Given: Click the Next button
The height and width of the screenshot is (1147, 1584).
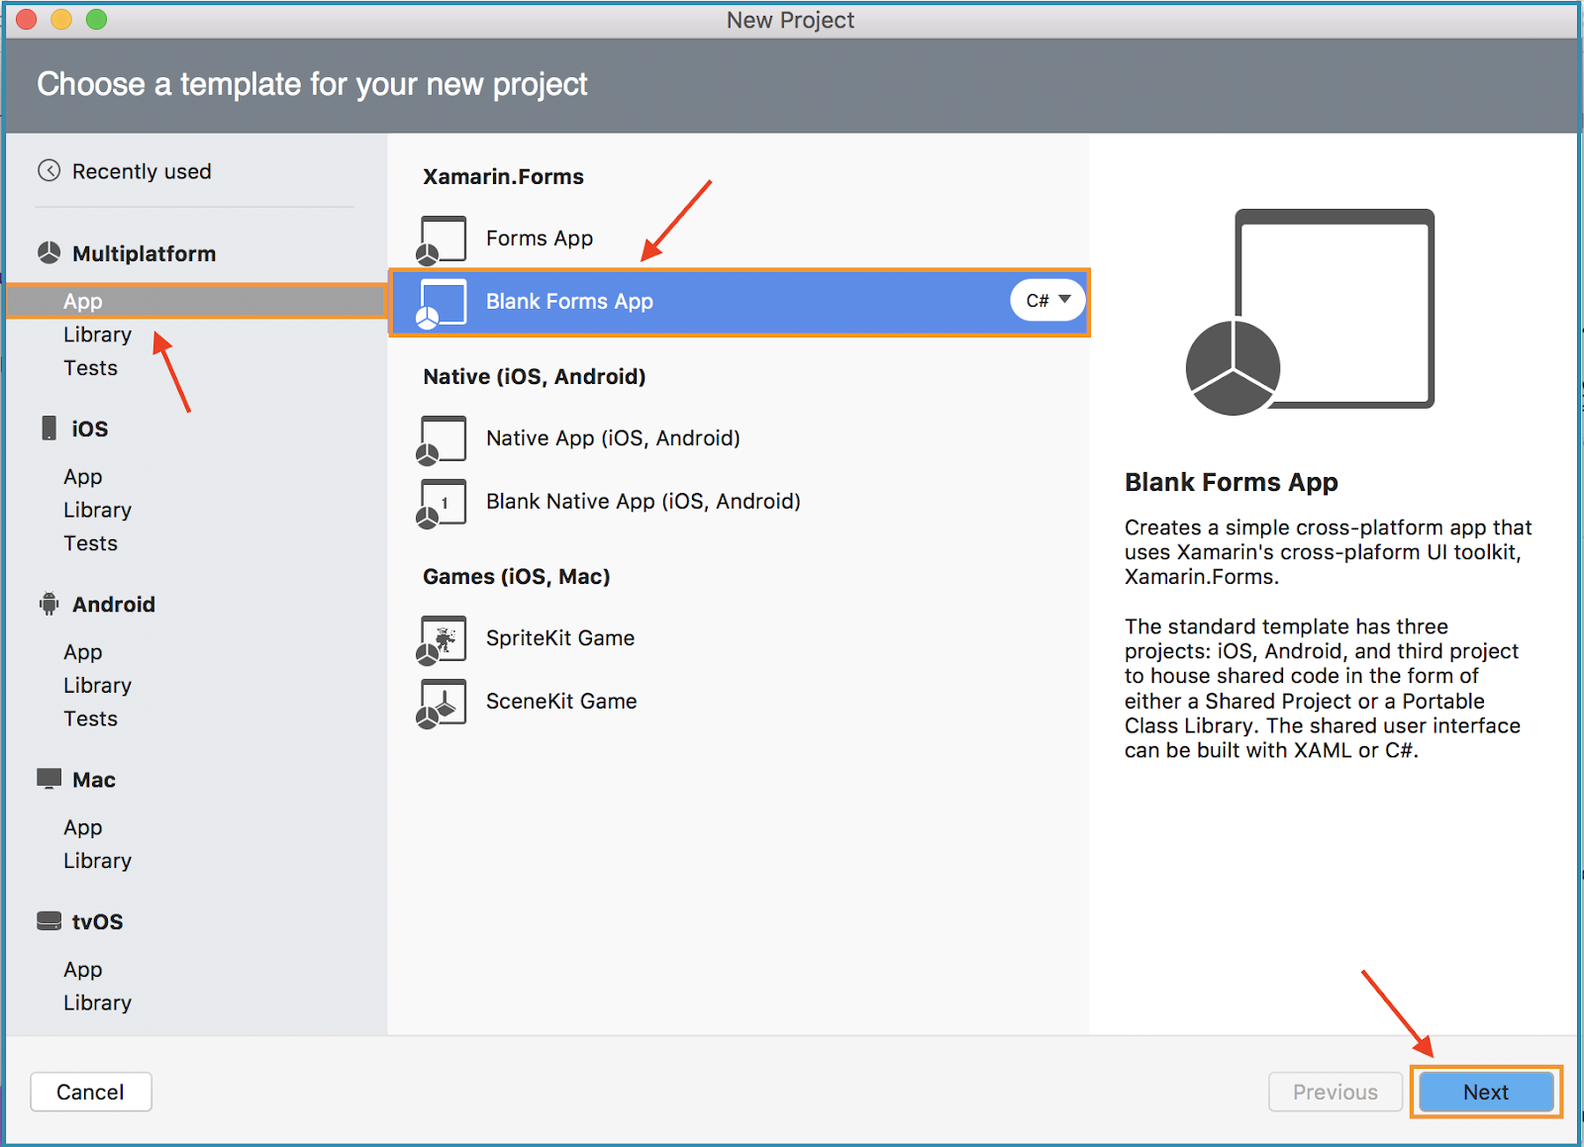Looking at the screenshot, I should click(x=1485, y=1092).
